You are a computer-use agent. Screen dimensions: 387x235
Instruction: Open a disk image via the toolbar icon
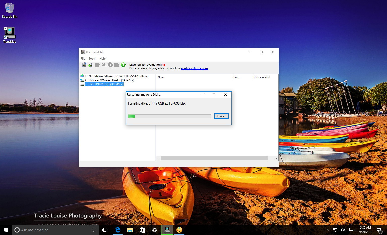click(84, 65)
